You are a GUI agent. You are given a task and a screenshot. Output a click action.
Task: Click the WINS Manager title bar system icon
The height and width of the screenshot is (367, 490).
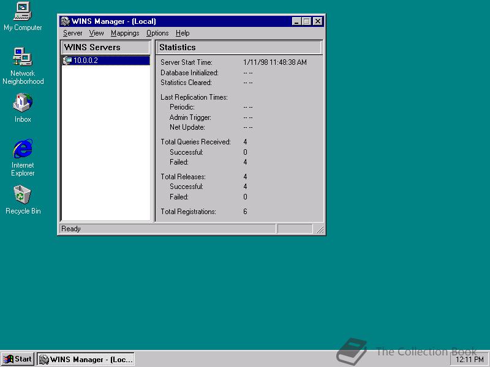pyautogui.click(x=65, y=21)
